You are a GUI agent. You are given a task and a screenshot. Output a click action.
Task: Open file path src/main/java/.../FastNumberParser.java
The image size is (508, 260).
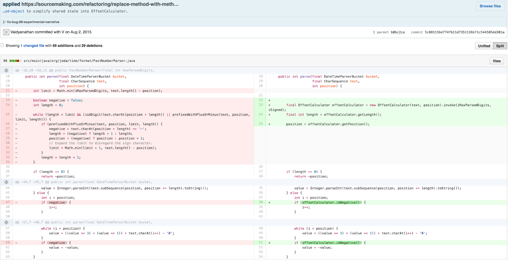click(79, 61)
